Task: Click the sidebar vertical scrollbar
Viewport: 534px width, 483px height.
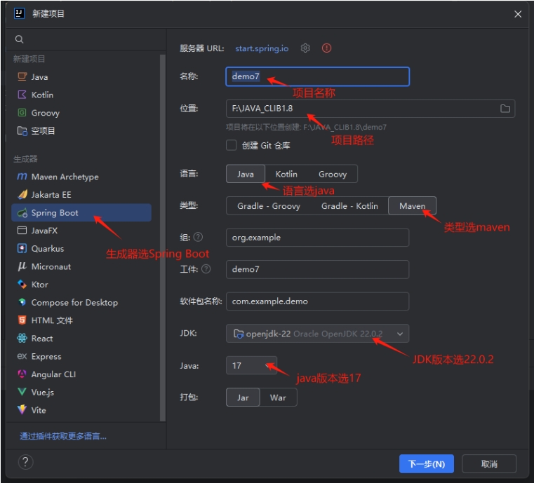Action: tap(163, 238)
